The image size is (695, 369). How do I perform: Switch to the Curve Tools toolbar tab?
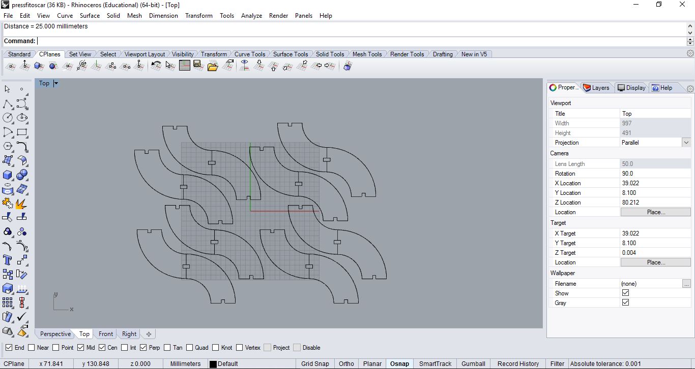[250, 54]
